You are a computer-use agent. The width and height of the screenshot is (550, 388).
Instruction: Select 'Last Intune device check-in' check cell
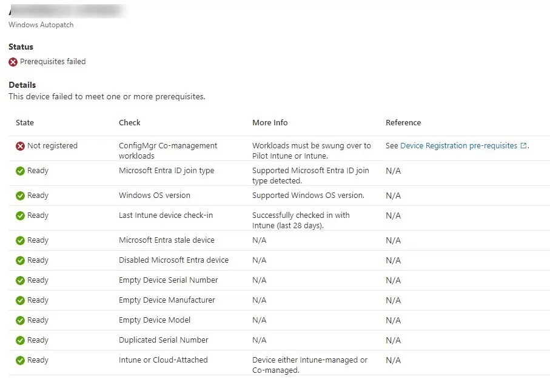[166, 215]
